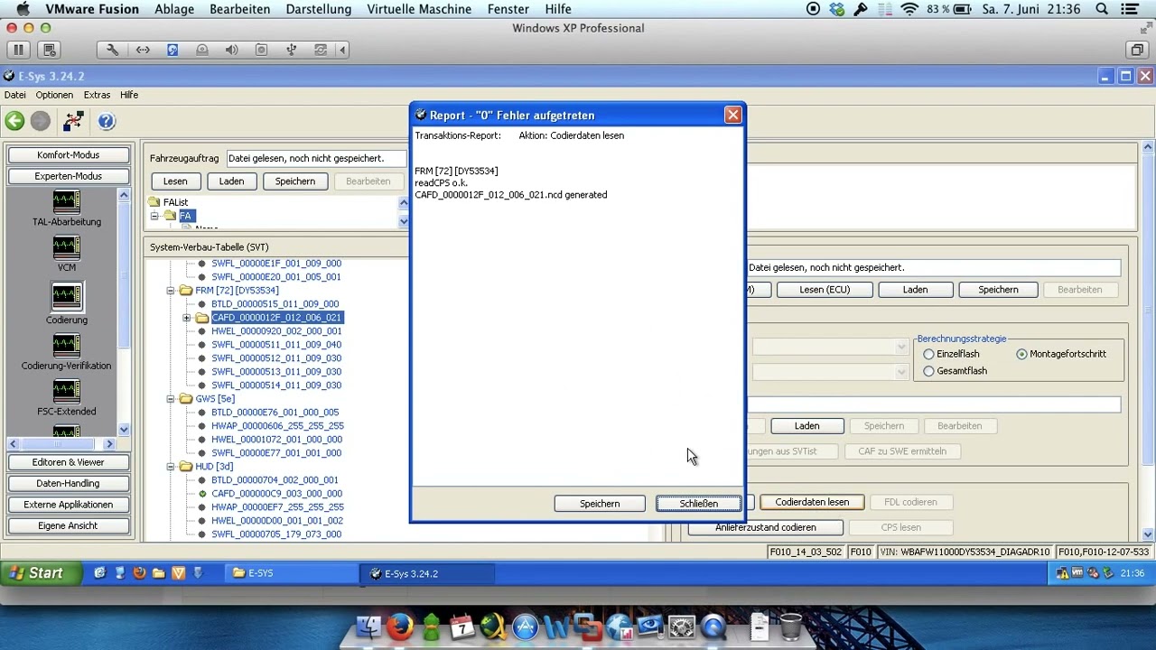Viewport: 1156px width, 650px height.
Task: Click the Anlieferzustand codieren button
Action: (x=766, y=527)
